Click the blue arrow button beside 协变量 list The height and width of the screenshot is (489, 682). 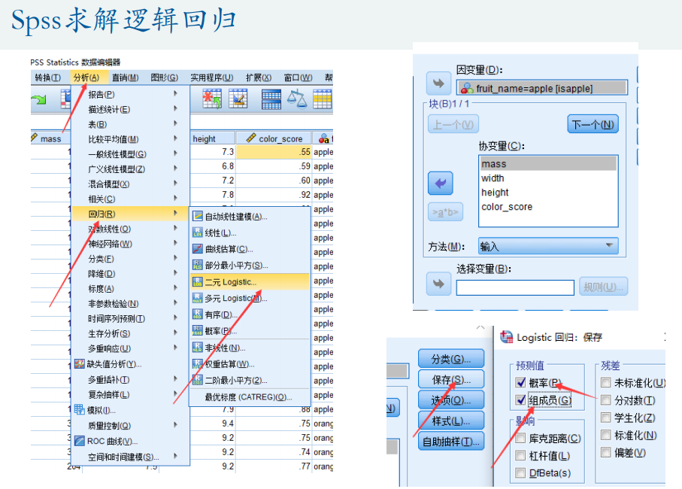pyautogui.click(x=441, y=183)
